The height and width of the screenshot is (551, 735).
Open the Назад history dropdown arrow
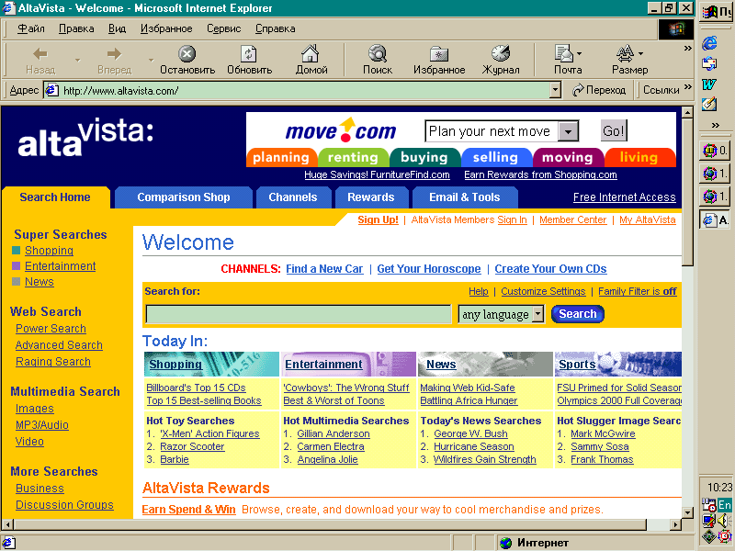(x=78, y=60)
